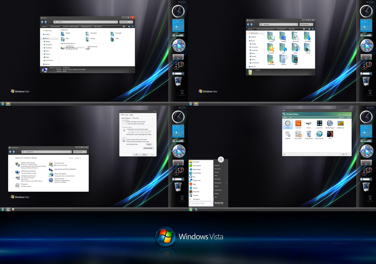
Task: Select OneDrive in skinpacks navigation pane
Action: tap(253, 37)
